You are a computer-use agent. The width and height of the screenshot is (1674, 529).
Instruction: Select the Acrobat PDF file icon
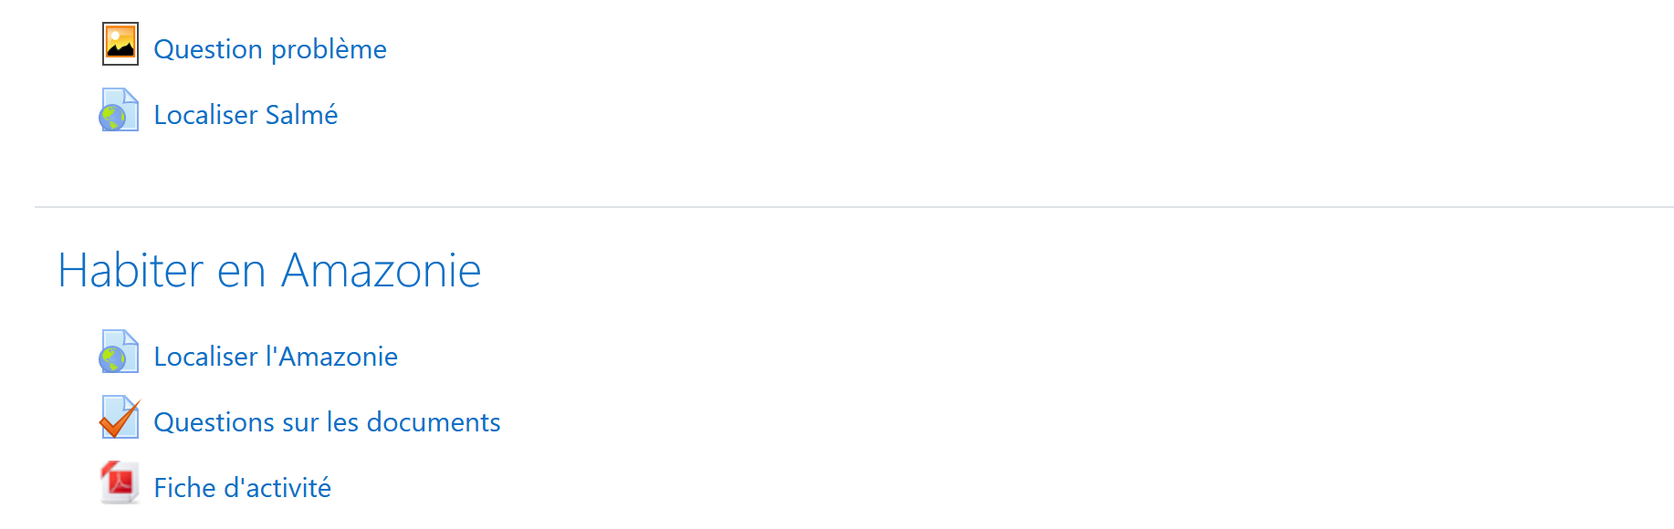(120, 482)
